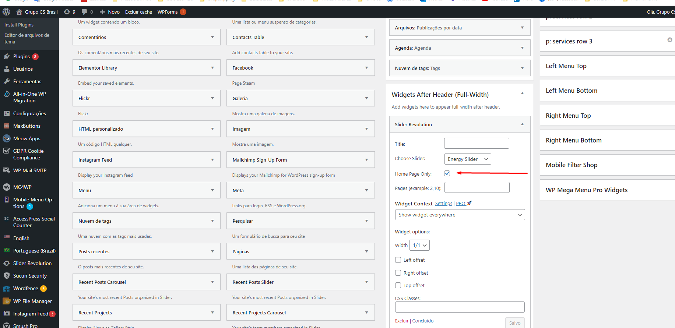Click the plus icon beside Novo
This screenshot has width=675, height=328.
point(102,12)
